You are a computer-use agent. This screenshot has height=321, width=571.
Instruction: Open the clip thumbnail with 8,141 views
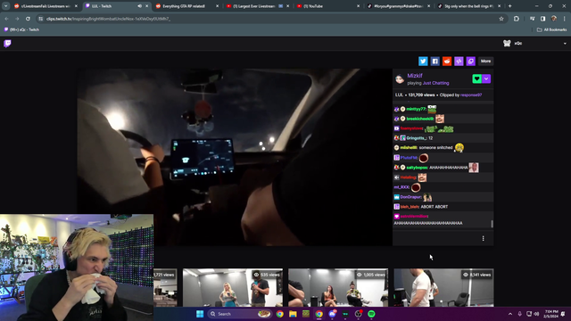pos(444,287)
